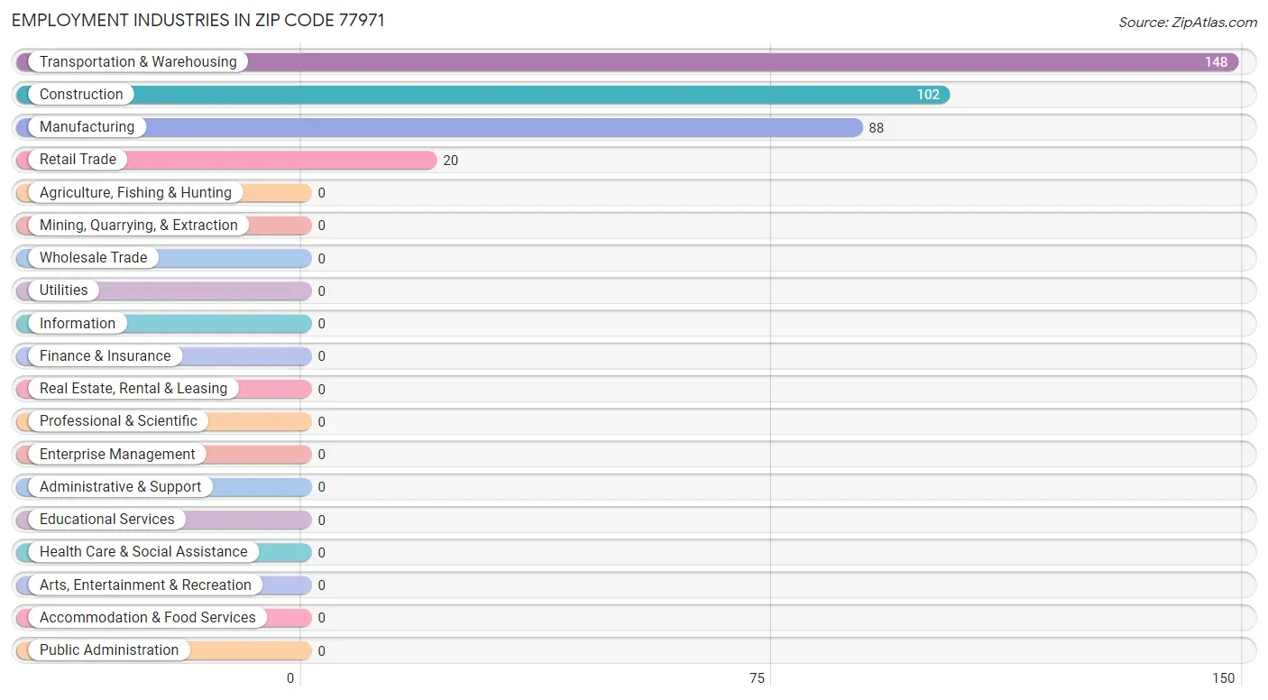This screenshot has height=700, width=1268.
Task: Click the value 102 on the Construction bar
Action: click(928, 95)
